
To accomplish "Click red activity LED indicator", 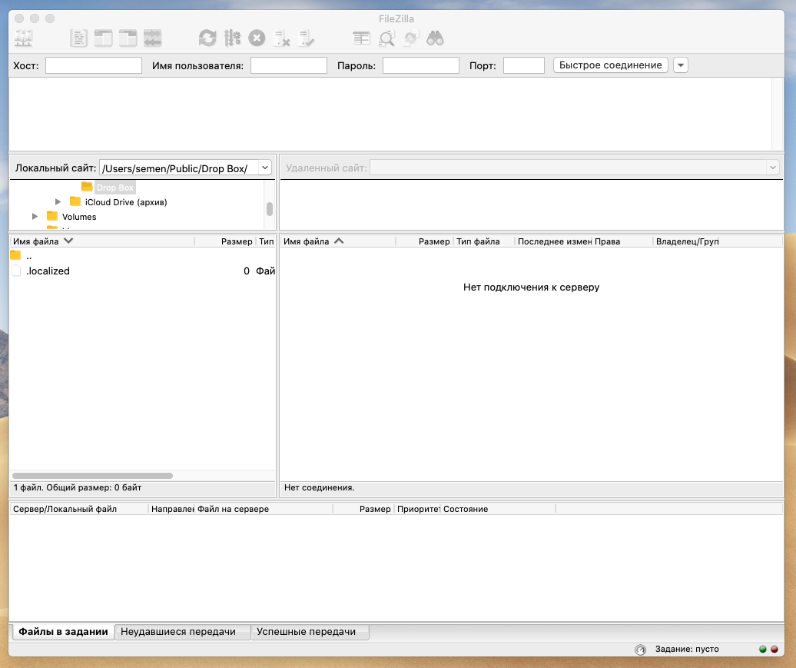I will coord(774,650).
